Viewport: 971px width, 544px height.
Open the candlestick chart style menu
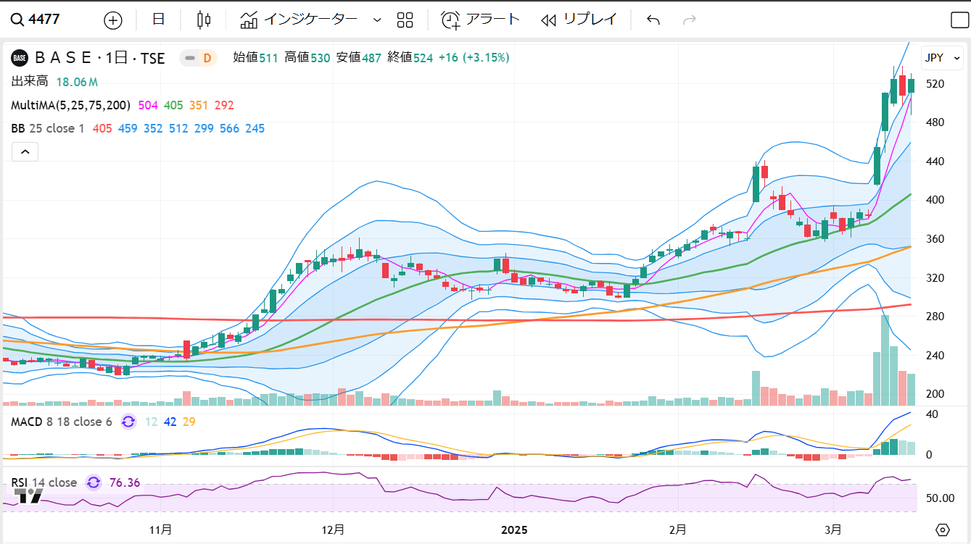(x=204, y=20)
